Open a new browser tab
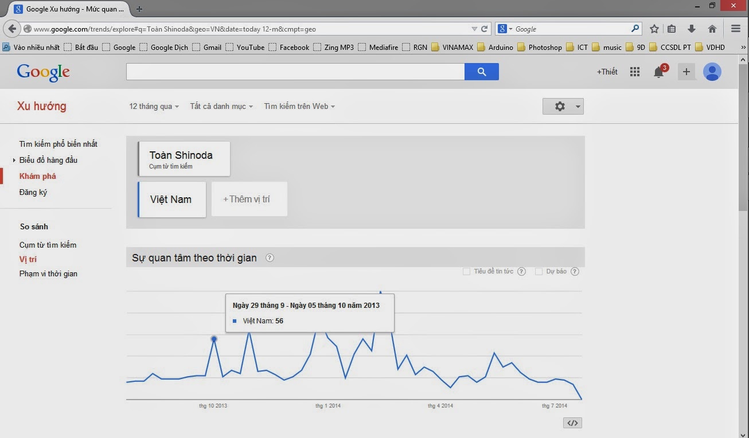This screenshot has height=438, width=749. [x=139, y=9]
